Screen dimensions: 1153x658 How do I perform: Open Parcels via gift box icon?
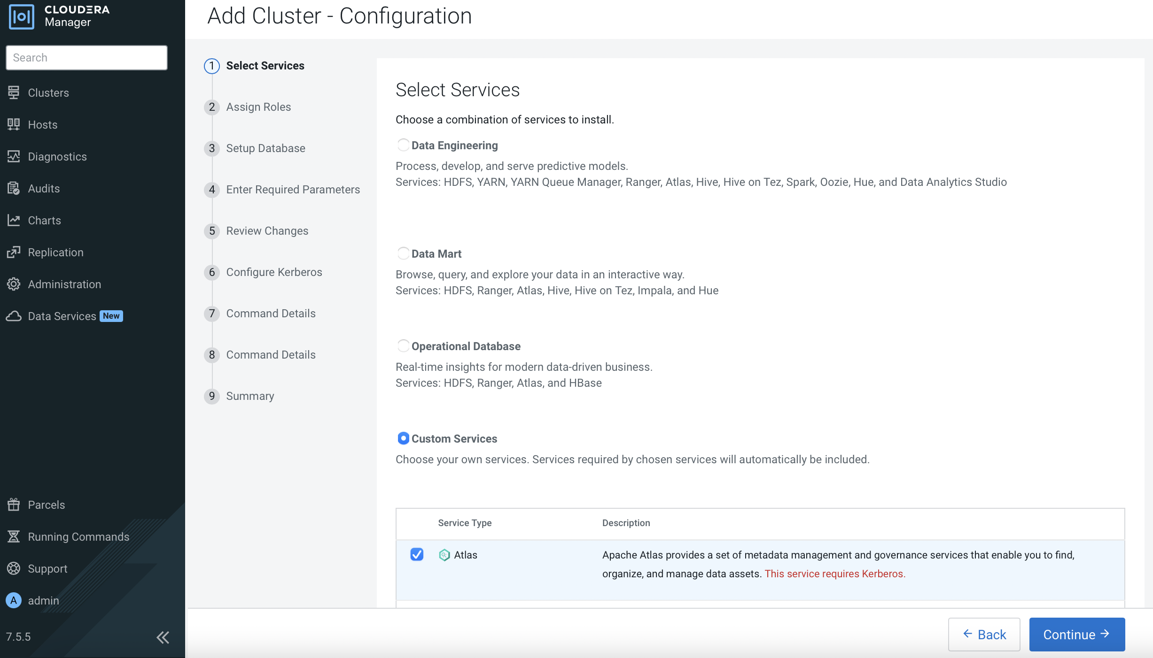pyautogui.click(x=14, y=505)
